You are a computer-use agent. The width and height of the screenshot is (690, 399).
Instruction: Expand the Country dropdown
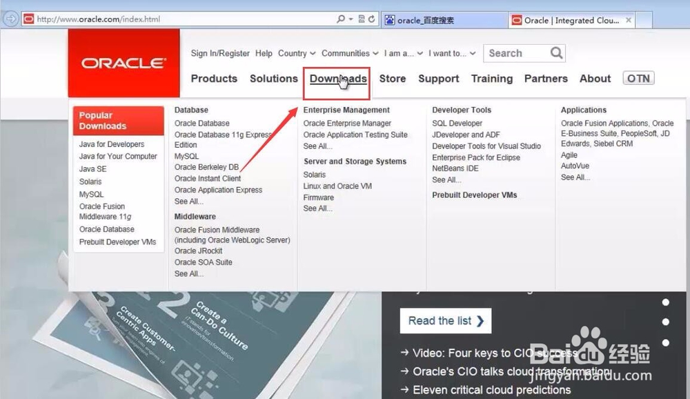(297, 53)
